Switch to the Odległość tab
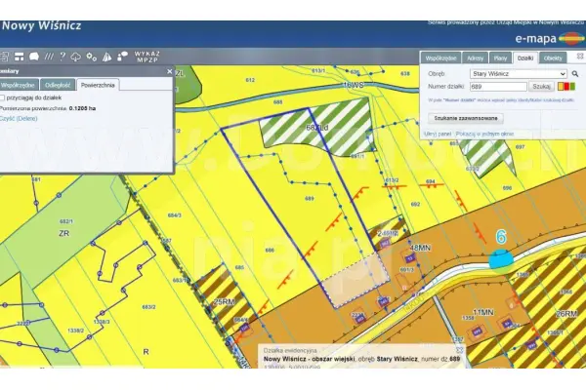 click(x=58, y=85)
